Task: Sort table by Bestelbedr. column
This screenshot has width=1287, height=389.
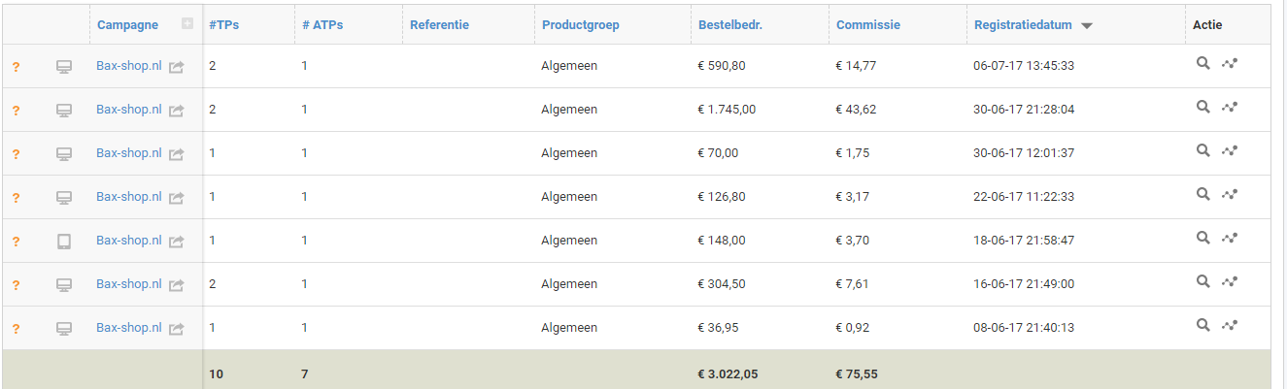Action: pos(729,25)
